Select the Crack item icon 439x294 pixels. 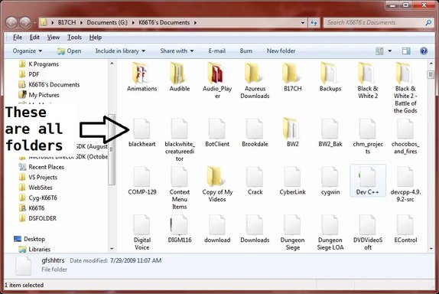[x=255, y=177]
